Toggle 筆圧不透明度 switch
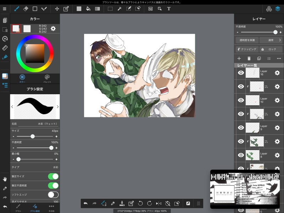The height and width of the screenshot is (213, 284). pos(53,185)
